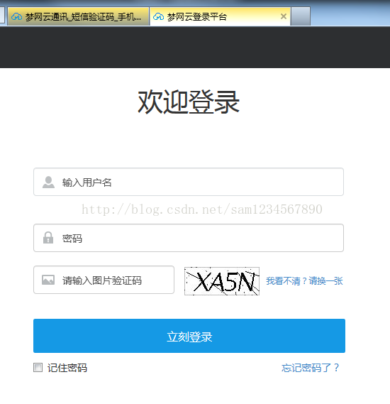Click 我看不清？请换一张 link
Viewport: 390px width, 404px height.
click(x=304, y=281)
